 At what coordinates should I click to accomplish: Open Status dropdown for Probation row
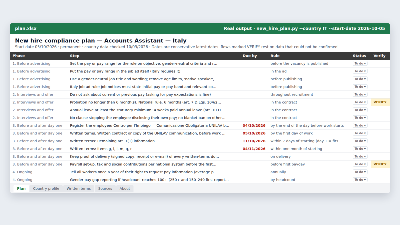360,102
